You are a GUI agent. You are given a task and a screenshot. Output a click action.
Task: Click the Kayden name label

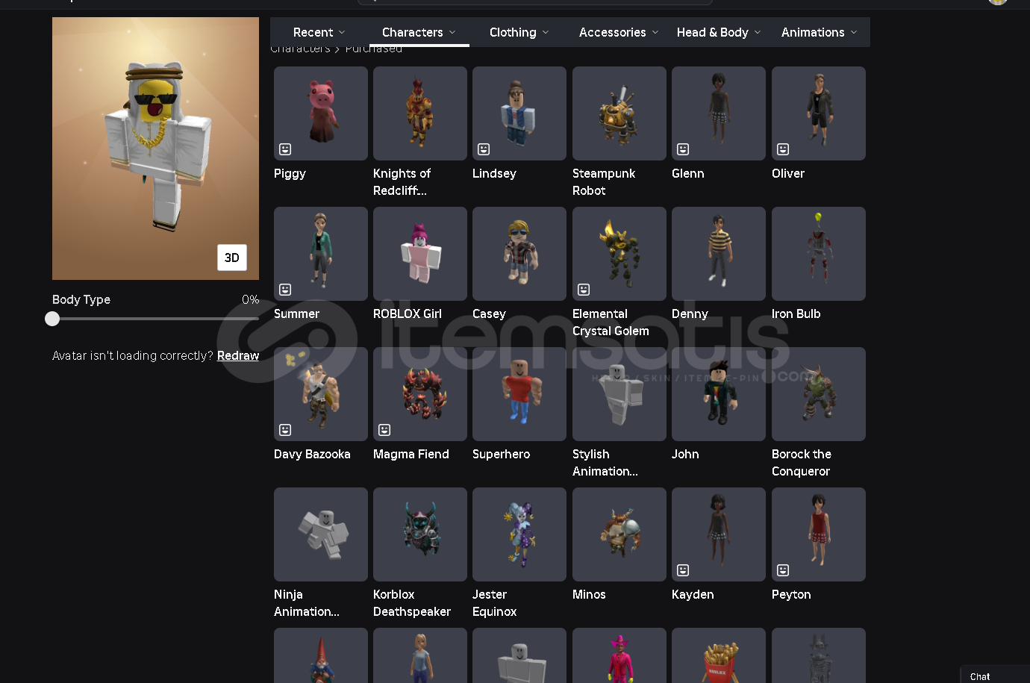[693, 595]
